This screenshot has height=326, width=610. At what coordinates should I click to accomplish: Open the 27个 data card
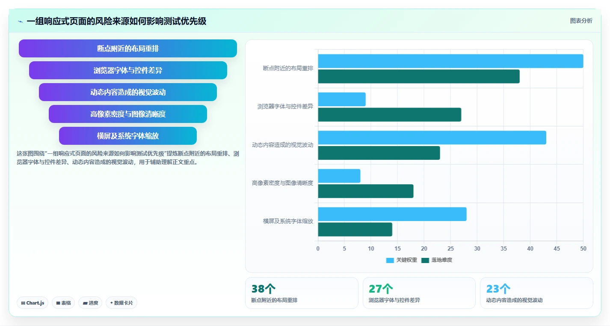click(x=419, y=293)
